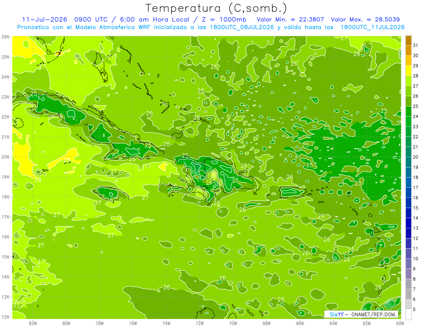This screenshot has width=425, height=328.
Task: Click the 70W longitude axis label
Action: click(x=233, y=323)
